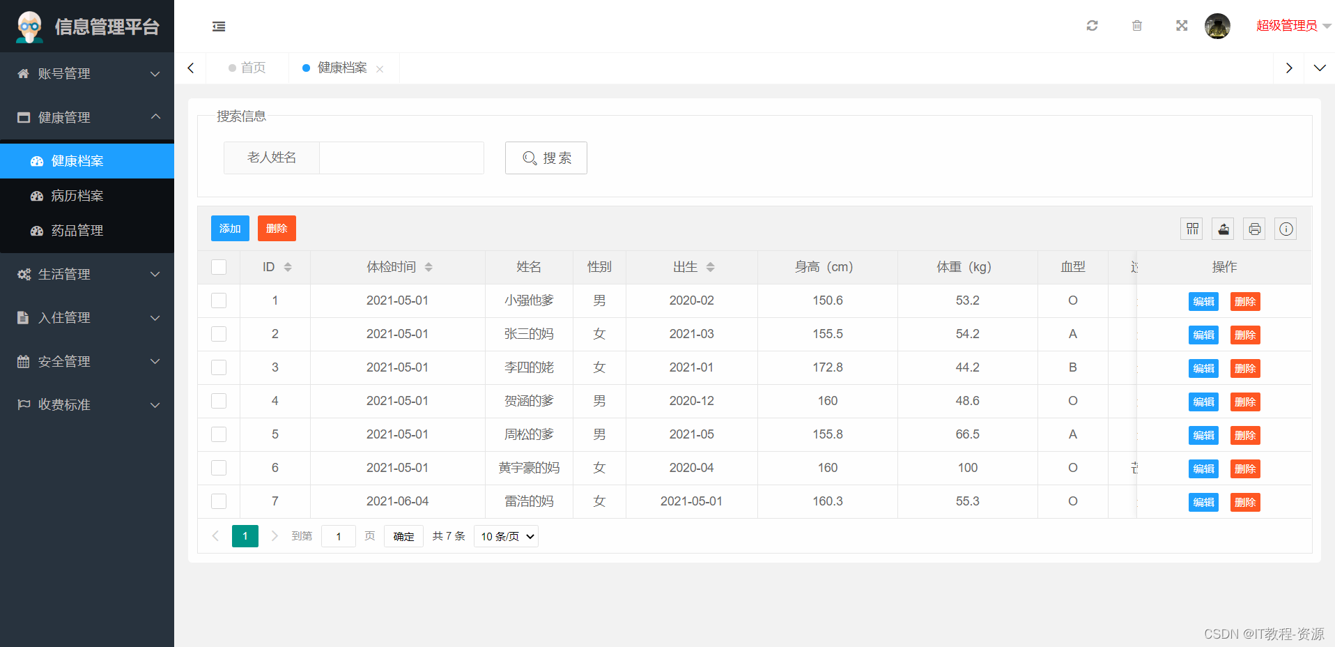
Task: Click the table export icon
Action: point(1223,229)
